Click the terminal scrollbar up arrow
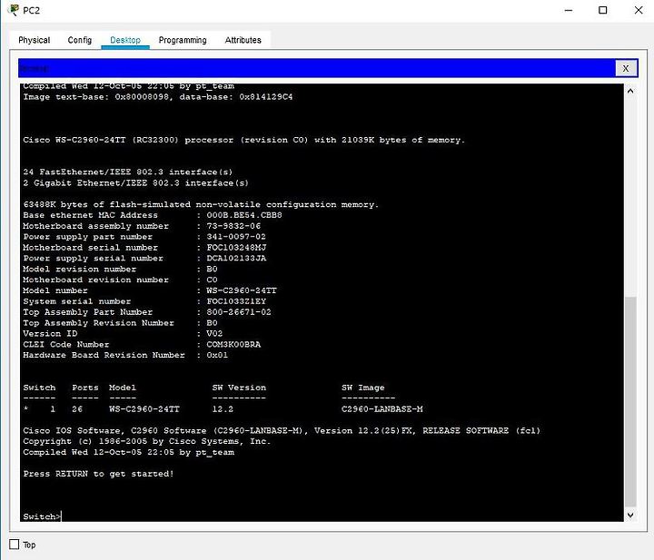Viewport: 654px width, 560px height. (x=630, y=91)
